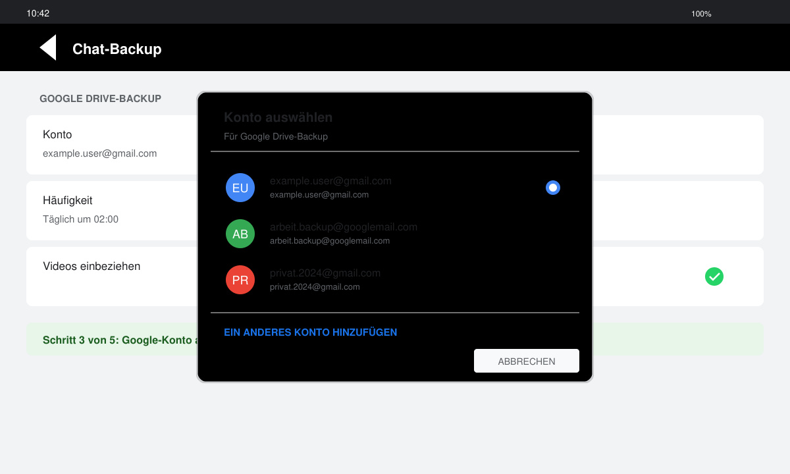Click the Google Drive-Backup section header

click(100, 99)
